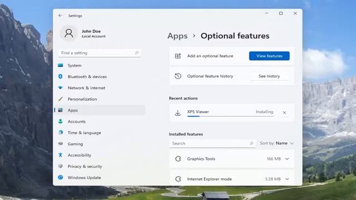
Task: Click the Installing status text
Action: 264,112
